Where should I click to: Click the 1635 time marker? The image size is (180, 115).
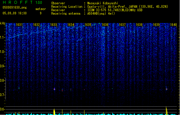point(88,25)
